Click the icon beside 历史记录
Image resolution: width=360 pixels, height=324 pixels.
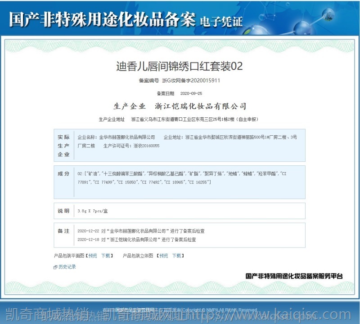coord(55,267)
